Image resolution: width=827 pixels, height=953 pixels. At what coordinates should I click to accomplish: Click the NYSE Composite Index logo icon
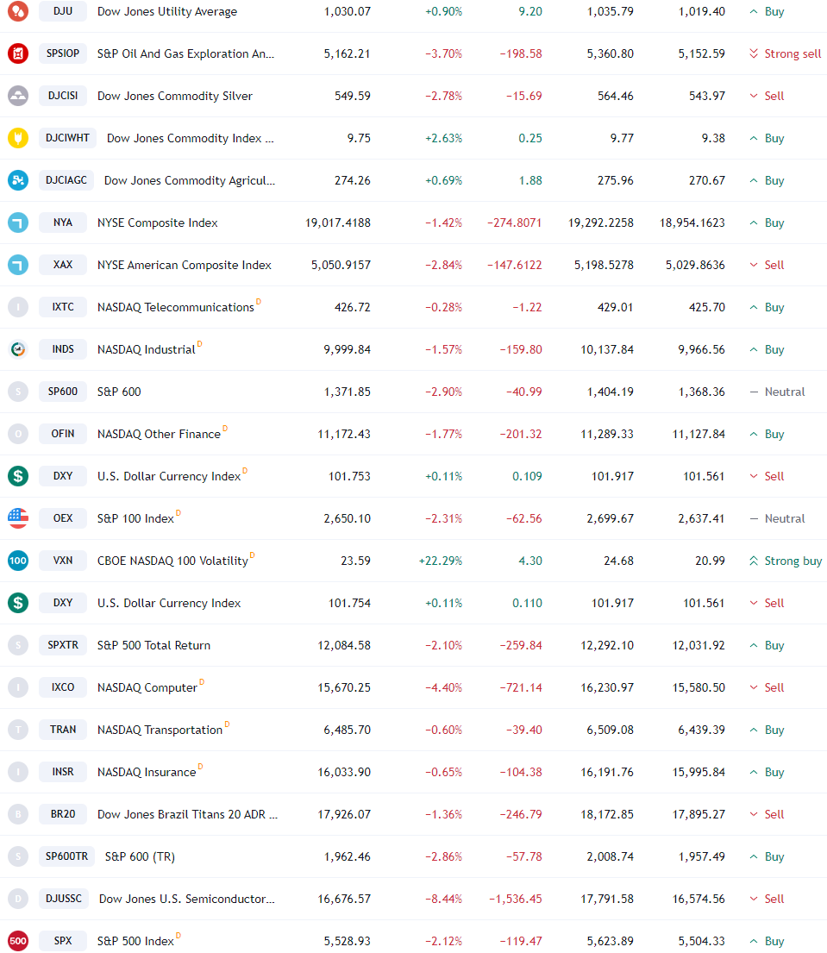click(18, 223)
